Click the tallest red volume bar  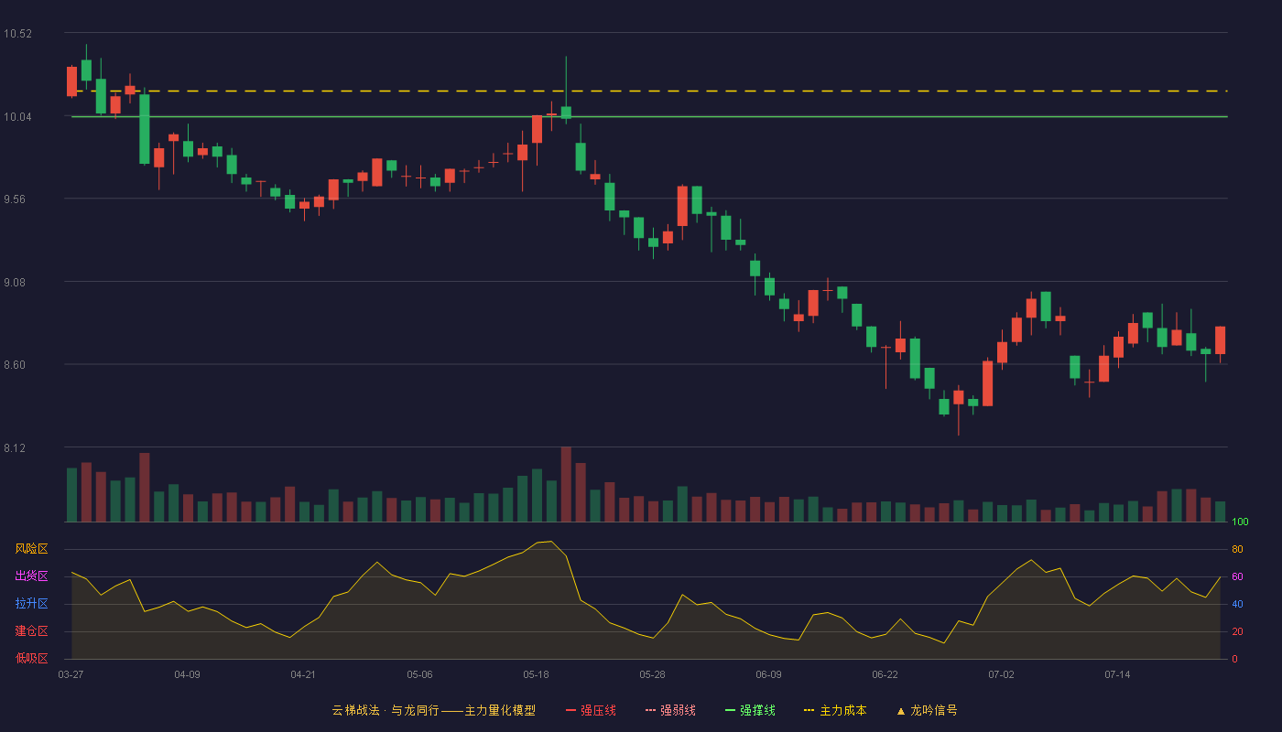[x=566, y=484]
